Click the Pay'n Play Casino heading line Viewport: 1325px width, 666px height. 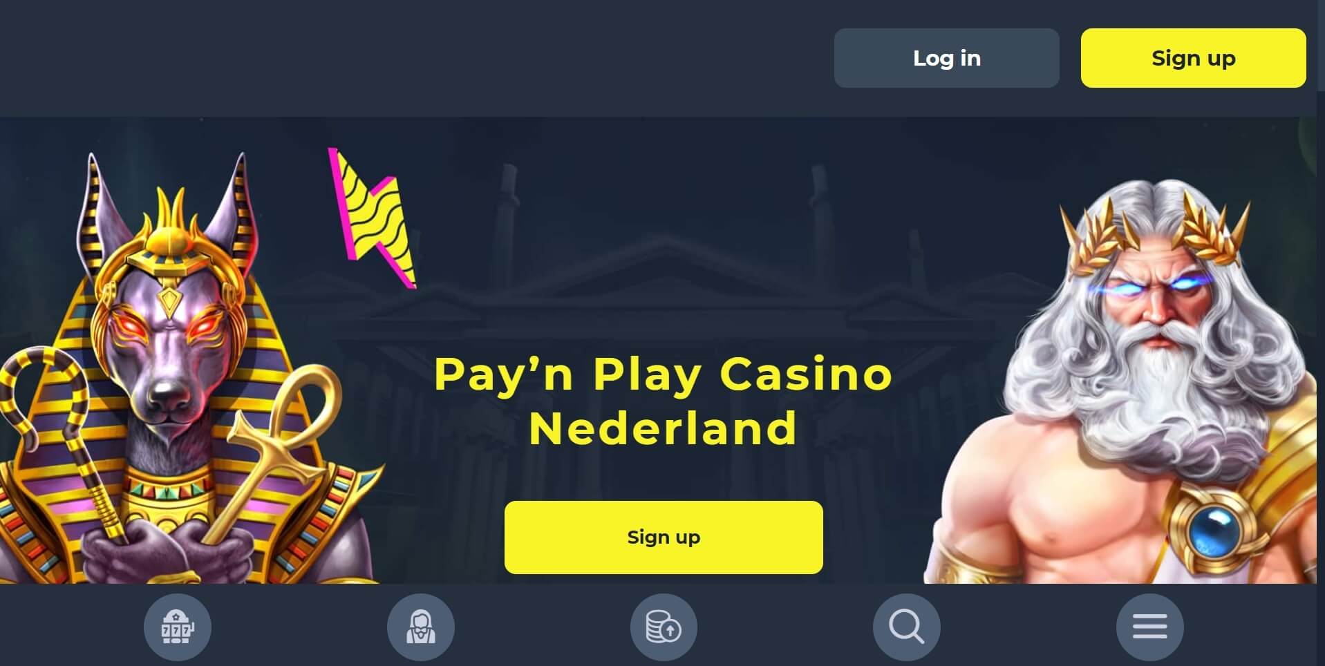click(663, 374)
